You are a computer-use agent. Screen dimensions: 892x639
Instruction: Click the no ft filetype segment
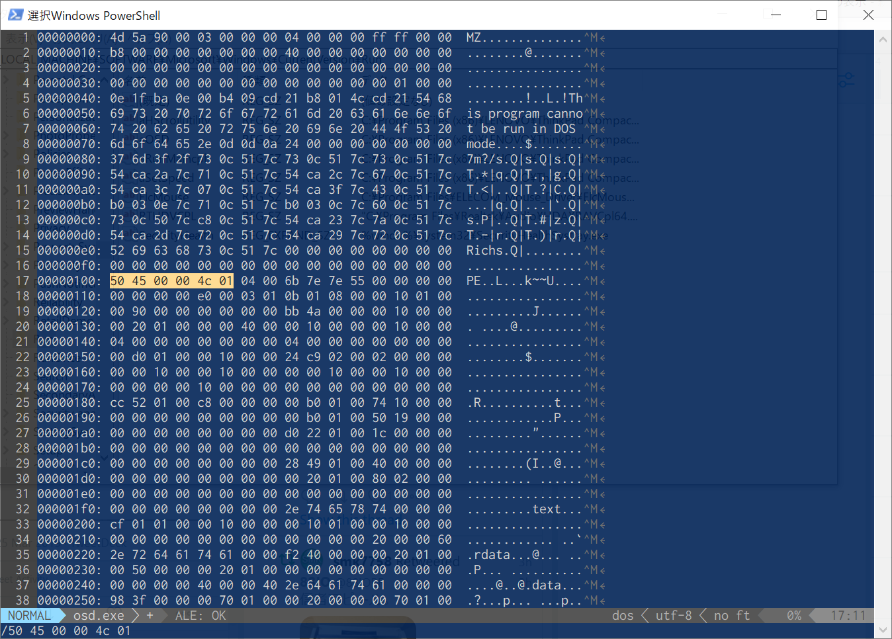coord(732,616)
